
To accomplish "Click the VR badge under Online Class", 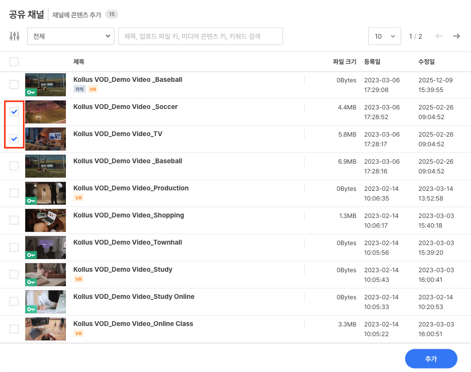I will [x=78, y=333].
